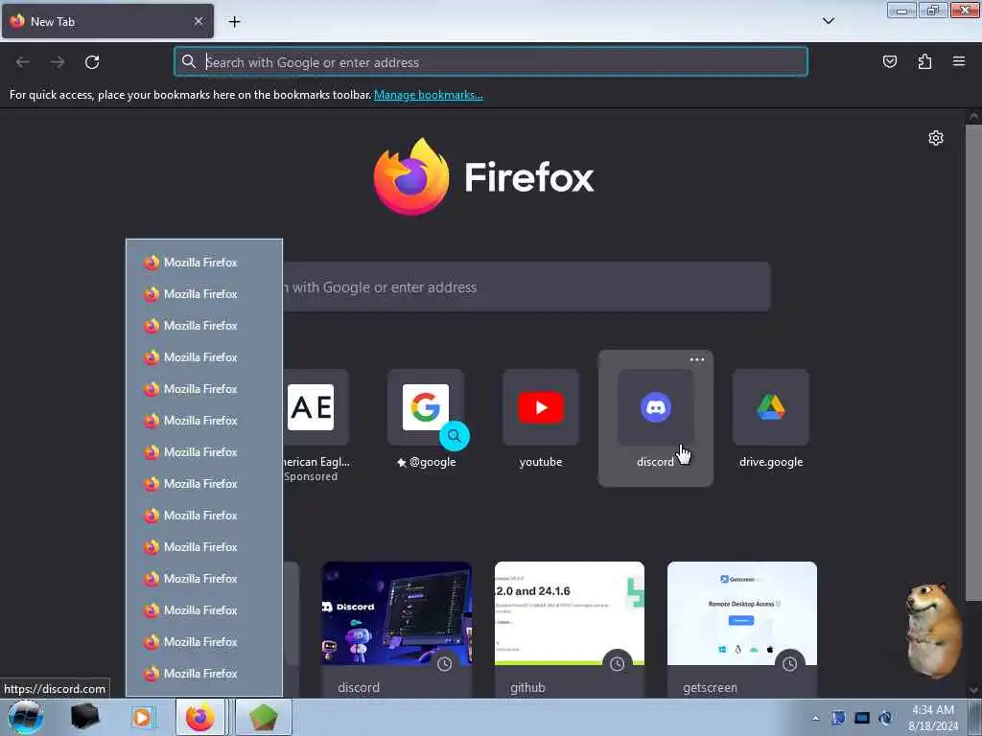Open the Save to Pocket button

point(889,61)
